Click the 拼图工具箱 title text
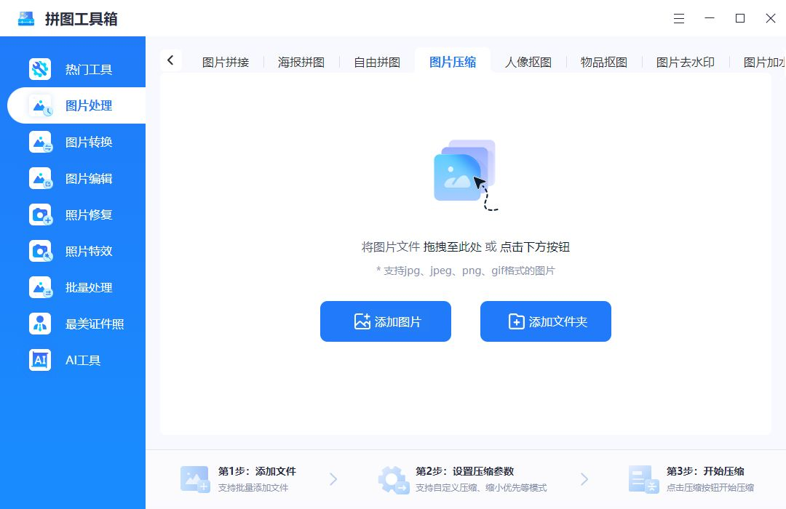Image resolution: width=786 pixels, height=509 pixels. tap(82, 18)
